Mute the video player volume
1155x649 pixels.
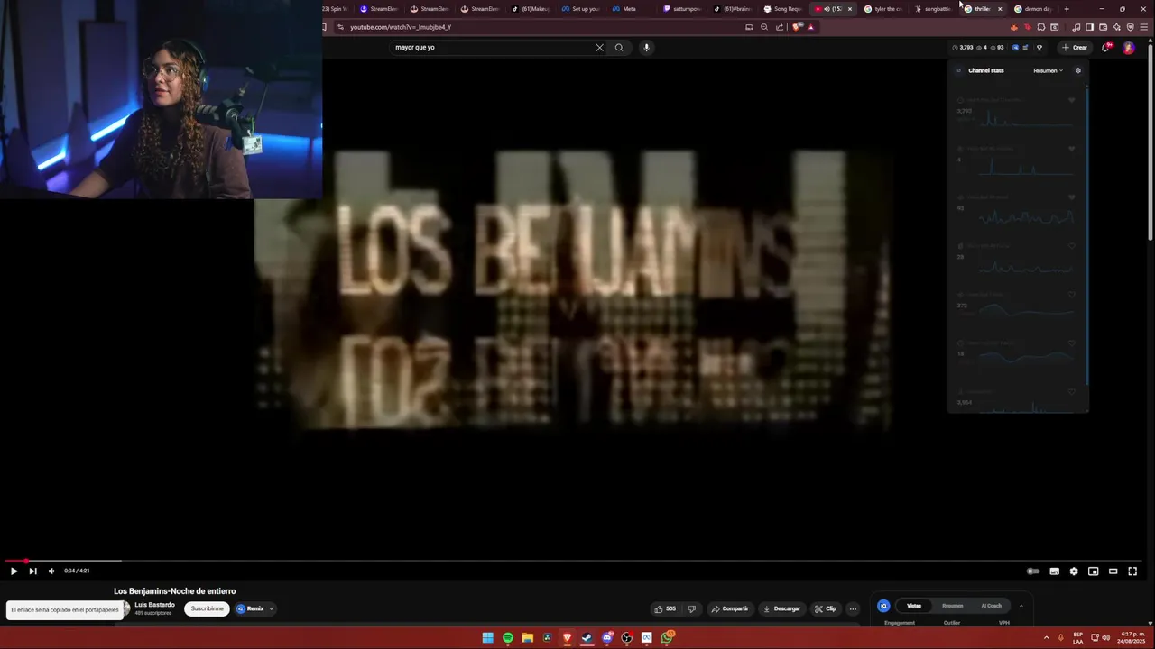(51, 571)
